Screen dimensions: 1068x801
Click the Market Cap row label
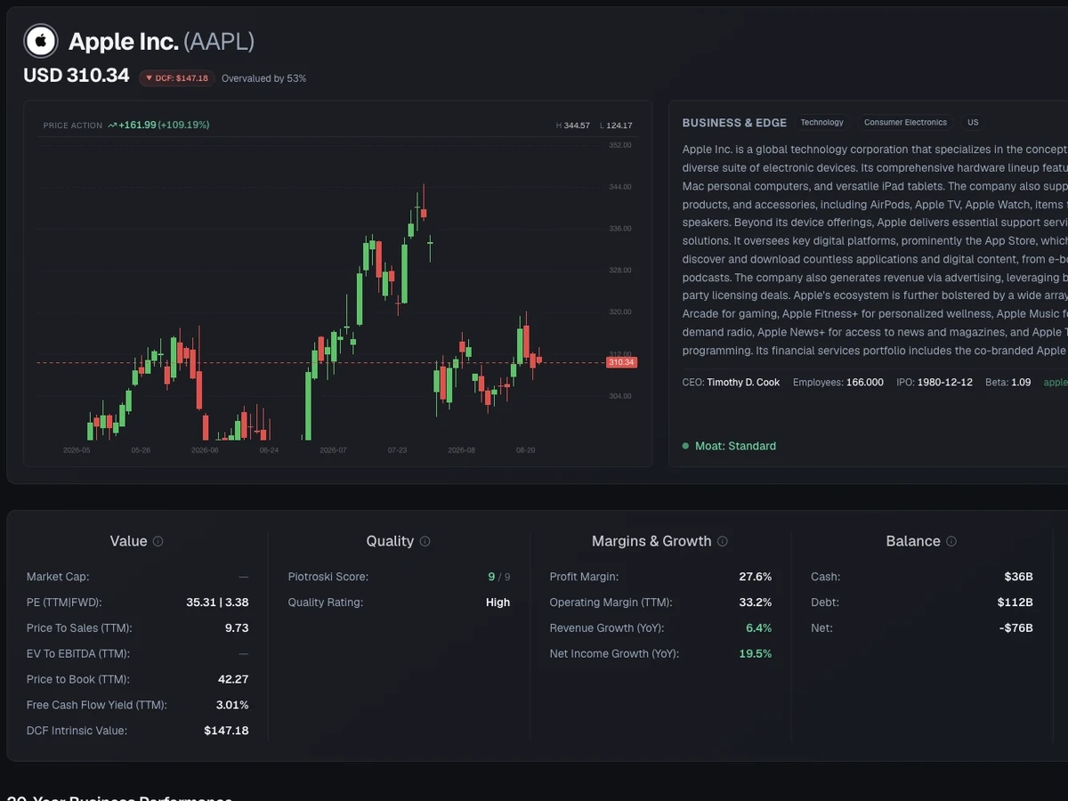pos(58,577)
